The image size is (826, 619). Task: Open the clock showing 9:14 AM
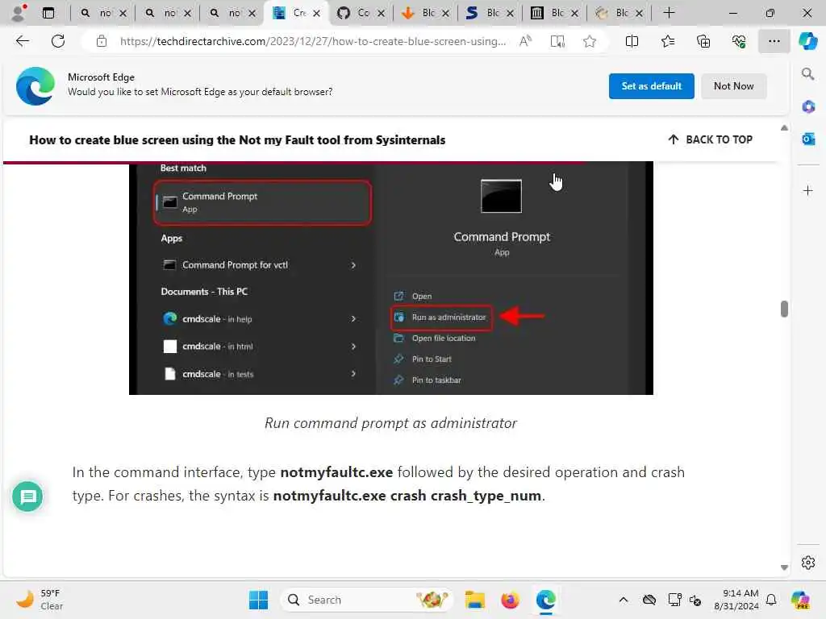[736, 600]
